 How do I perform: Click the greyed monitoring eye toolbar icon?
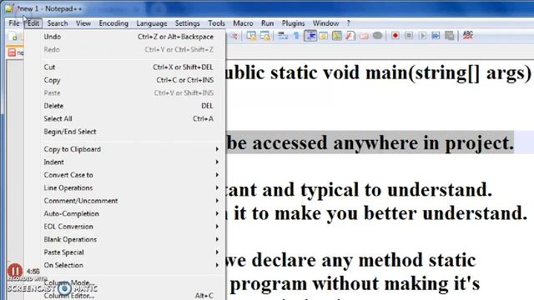coord(377,36)
